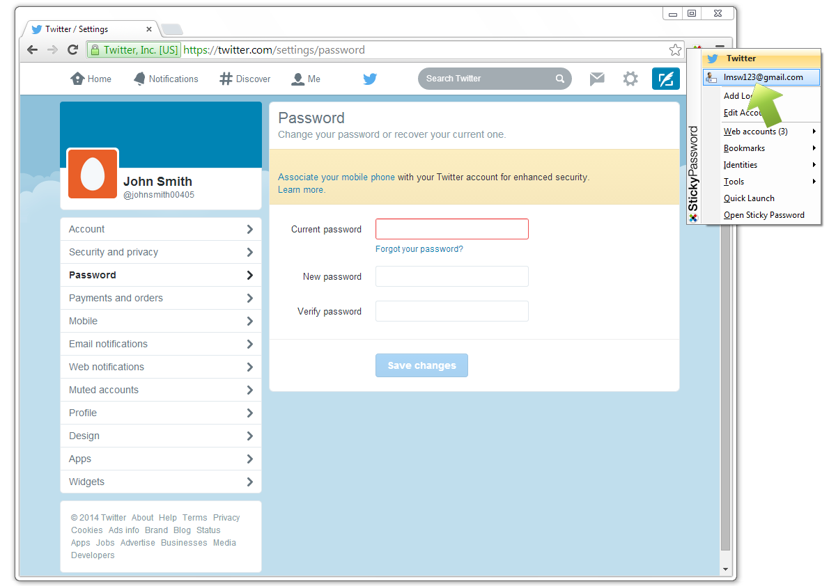The height and width of the screenshot is (586, 829).
Task: Open the About footer link
Action: point(142,518)
